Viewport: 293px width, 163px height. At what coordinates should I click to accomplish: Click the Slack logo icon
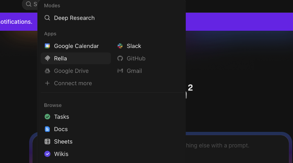(120, 46)
